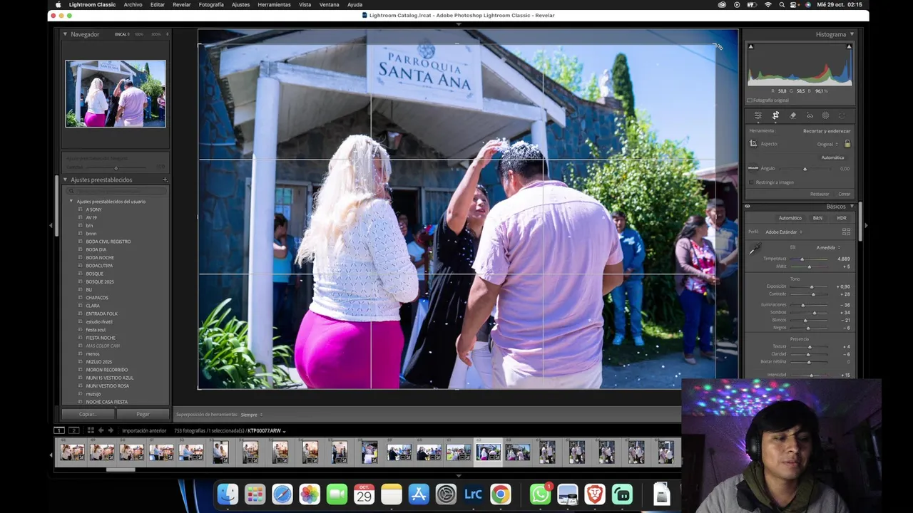Open Finder from the Dock
Screen dimensions: 913x513
(x=228, y=494)
